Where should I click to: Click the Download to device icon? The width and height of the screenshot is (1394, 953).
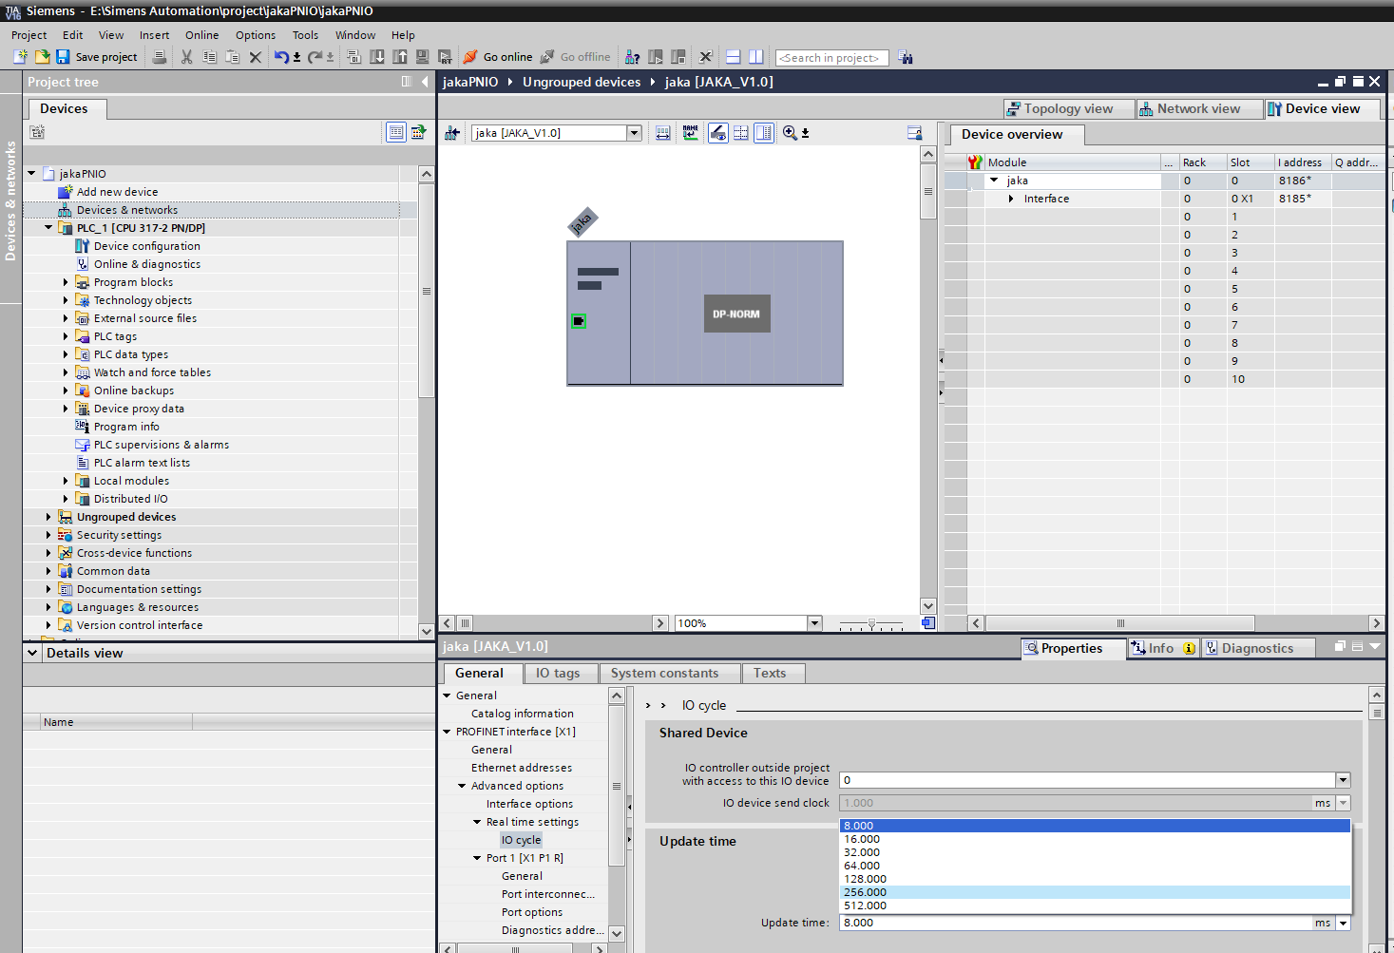[x=377, y=57]
